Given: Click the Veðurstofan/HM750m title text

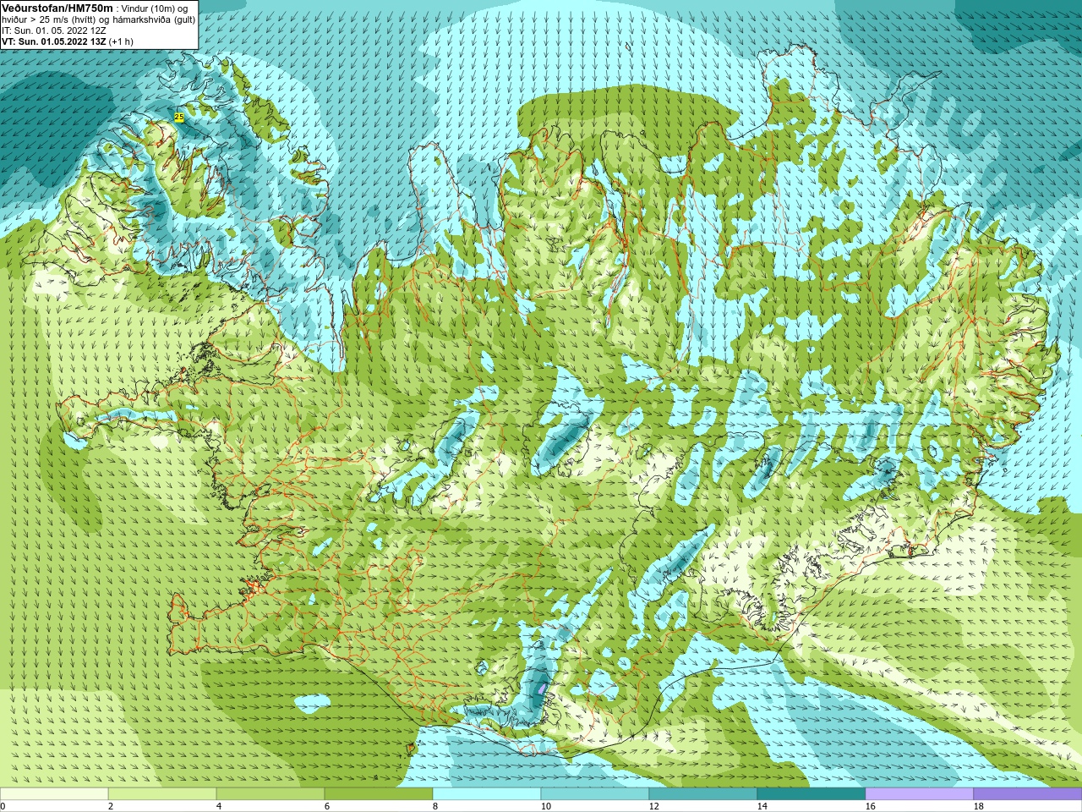Looking at the screenshot, I should click(57, 8).
